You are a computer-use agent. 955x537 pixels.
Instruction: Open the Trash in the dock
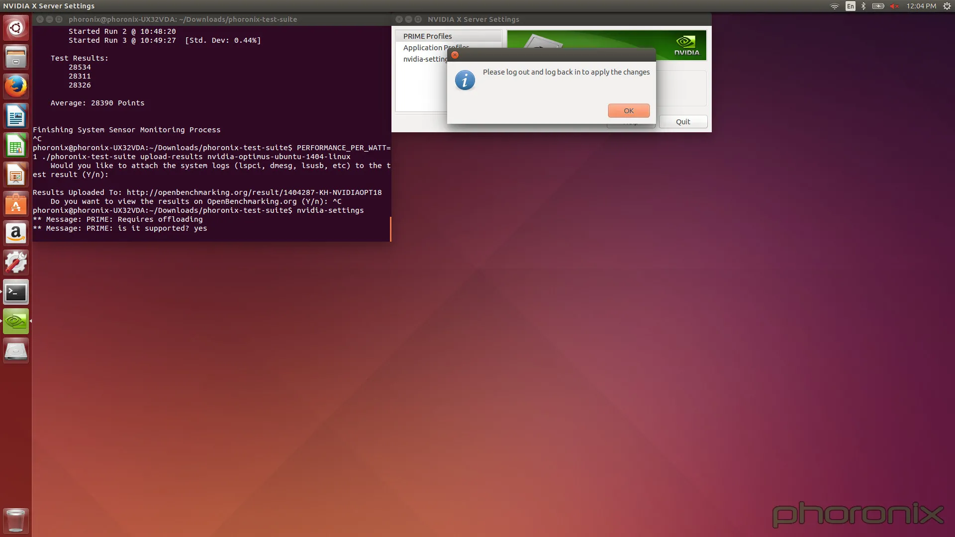[x=16, y=520]
